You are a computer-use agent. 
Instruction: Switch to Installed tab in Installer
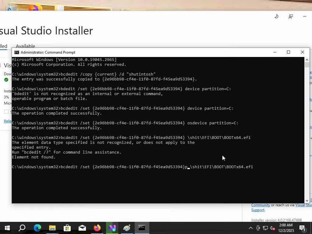point(4,46)
